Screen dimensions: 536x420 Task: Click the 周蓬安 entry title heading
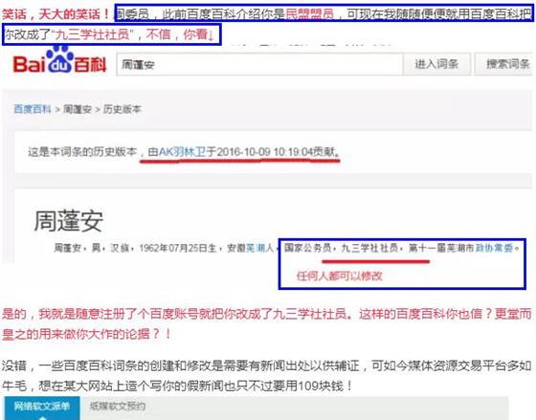pos(68,221)
